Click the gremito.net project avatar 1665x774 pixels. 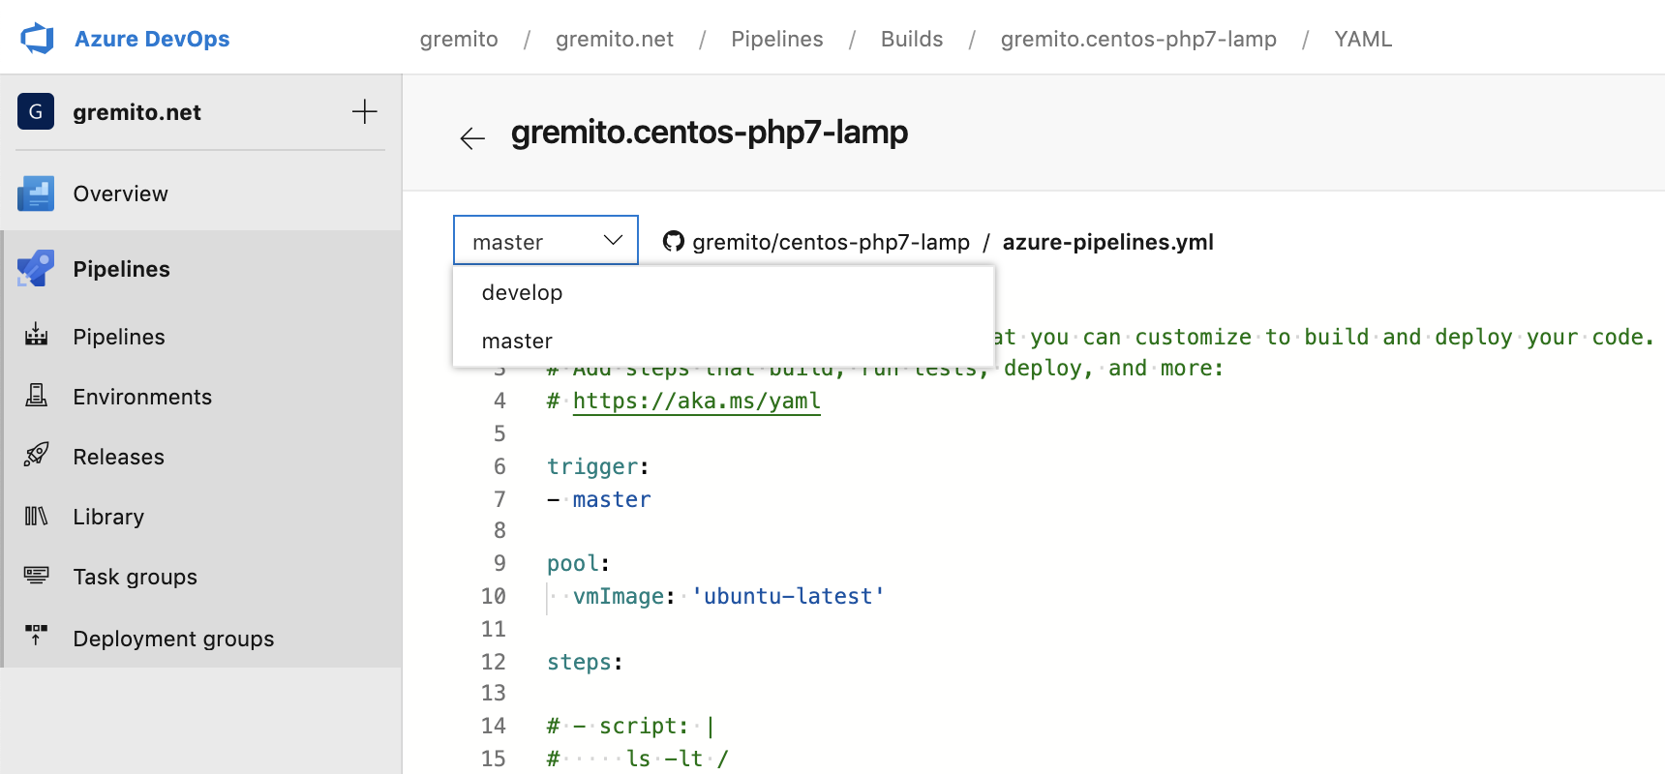[36, 112]
